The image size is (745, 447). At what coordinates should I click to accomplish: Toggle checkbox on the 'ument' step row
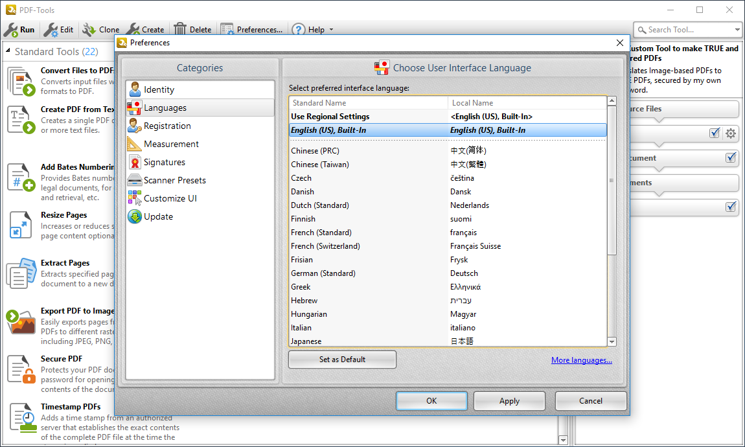click(731, 157)
